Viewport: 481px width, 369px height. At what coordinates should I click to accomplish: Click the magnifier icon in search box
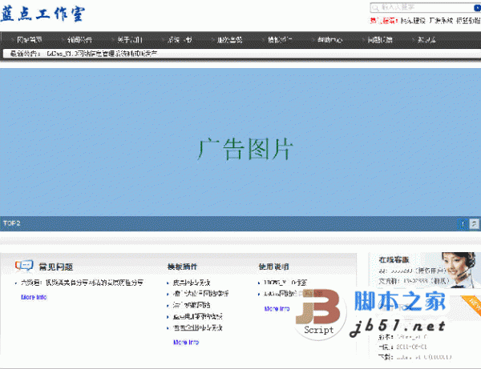(375, 8)
